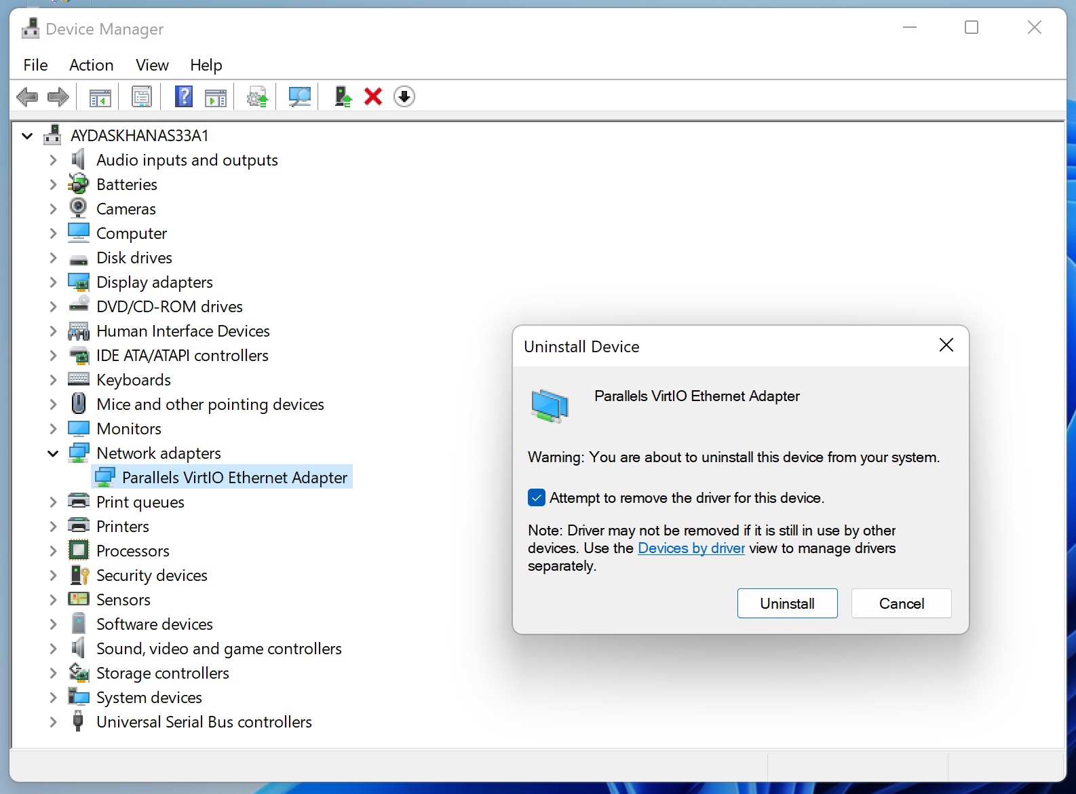Screen dimensions: 1076x794
Task: Close the Uninstall Device dialog
Action: tap(946, 345)
